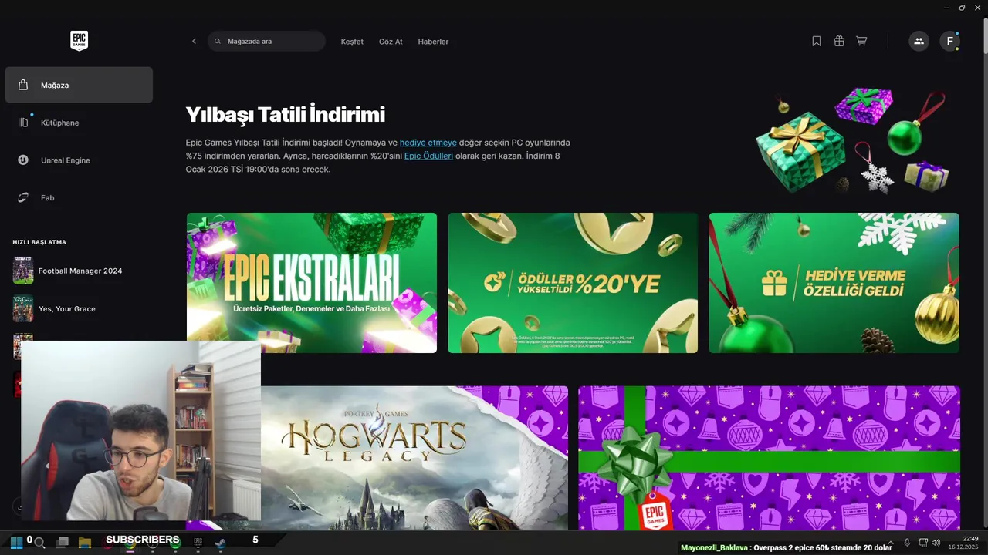The image size is (988, 555).
Task: Launch Football Manager 2024 from quick launch
Action: tap(79, 271)
